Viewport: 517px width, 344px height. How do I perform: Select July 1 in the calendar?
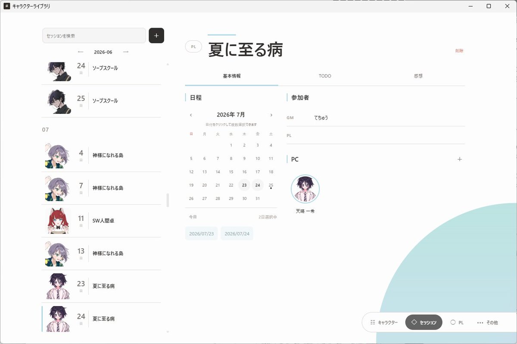(231, 145)
